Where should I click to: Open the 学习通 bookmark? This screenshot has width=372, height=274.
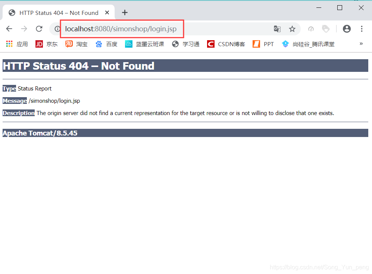(x=186, y=44)
